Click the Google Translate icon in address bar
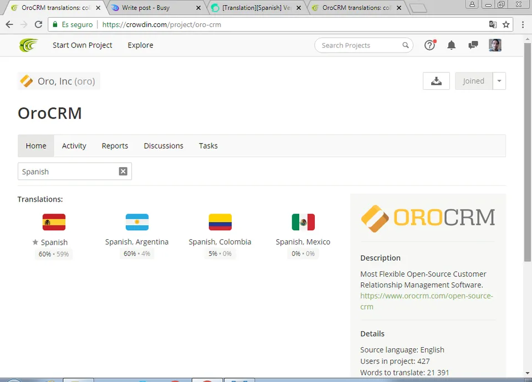Image resolution: width=532 pixels, height=382 pixels. pos(493,24)
